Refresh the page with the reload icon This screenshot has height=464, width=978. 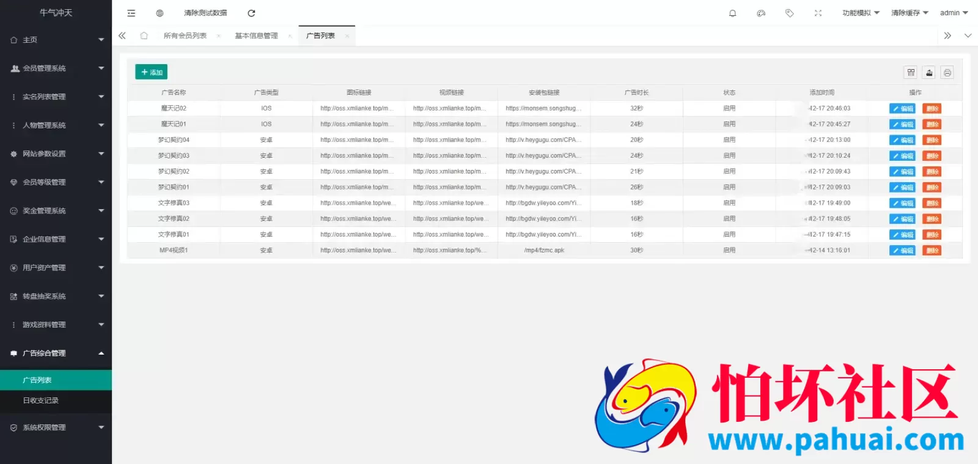251,13
